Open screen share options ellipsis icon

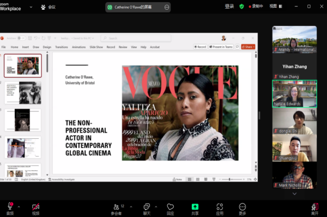click(x=167, y=7)
